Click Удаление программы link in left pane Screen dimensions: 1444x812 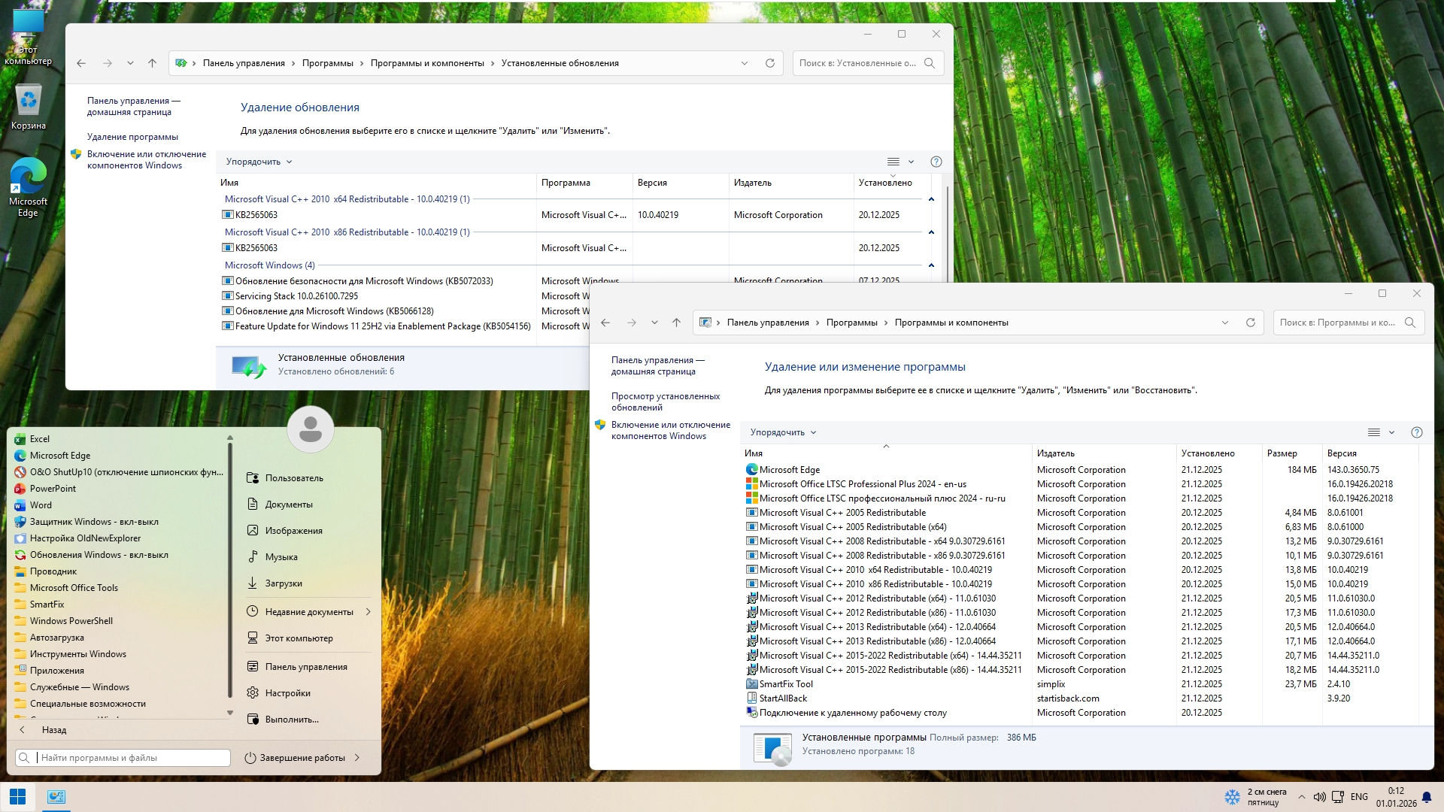point(132,137)
